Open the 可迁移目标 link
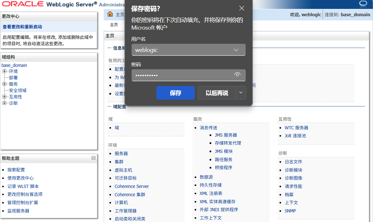This screenshot has height=222, width=373. coord(126,178)
